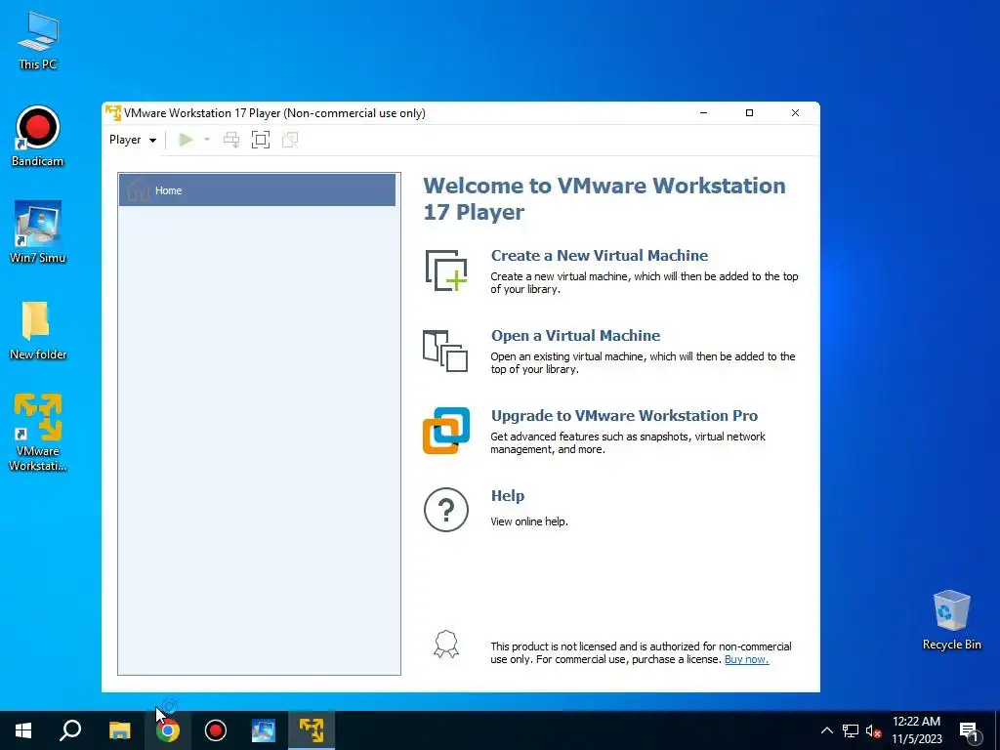Select the VMware Workstation desktop shortcut
This screenshot has height=750, width=1000.
(x=38, y=433)
